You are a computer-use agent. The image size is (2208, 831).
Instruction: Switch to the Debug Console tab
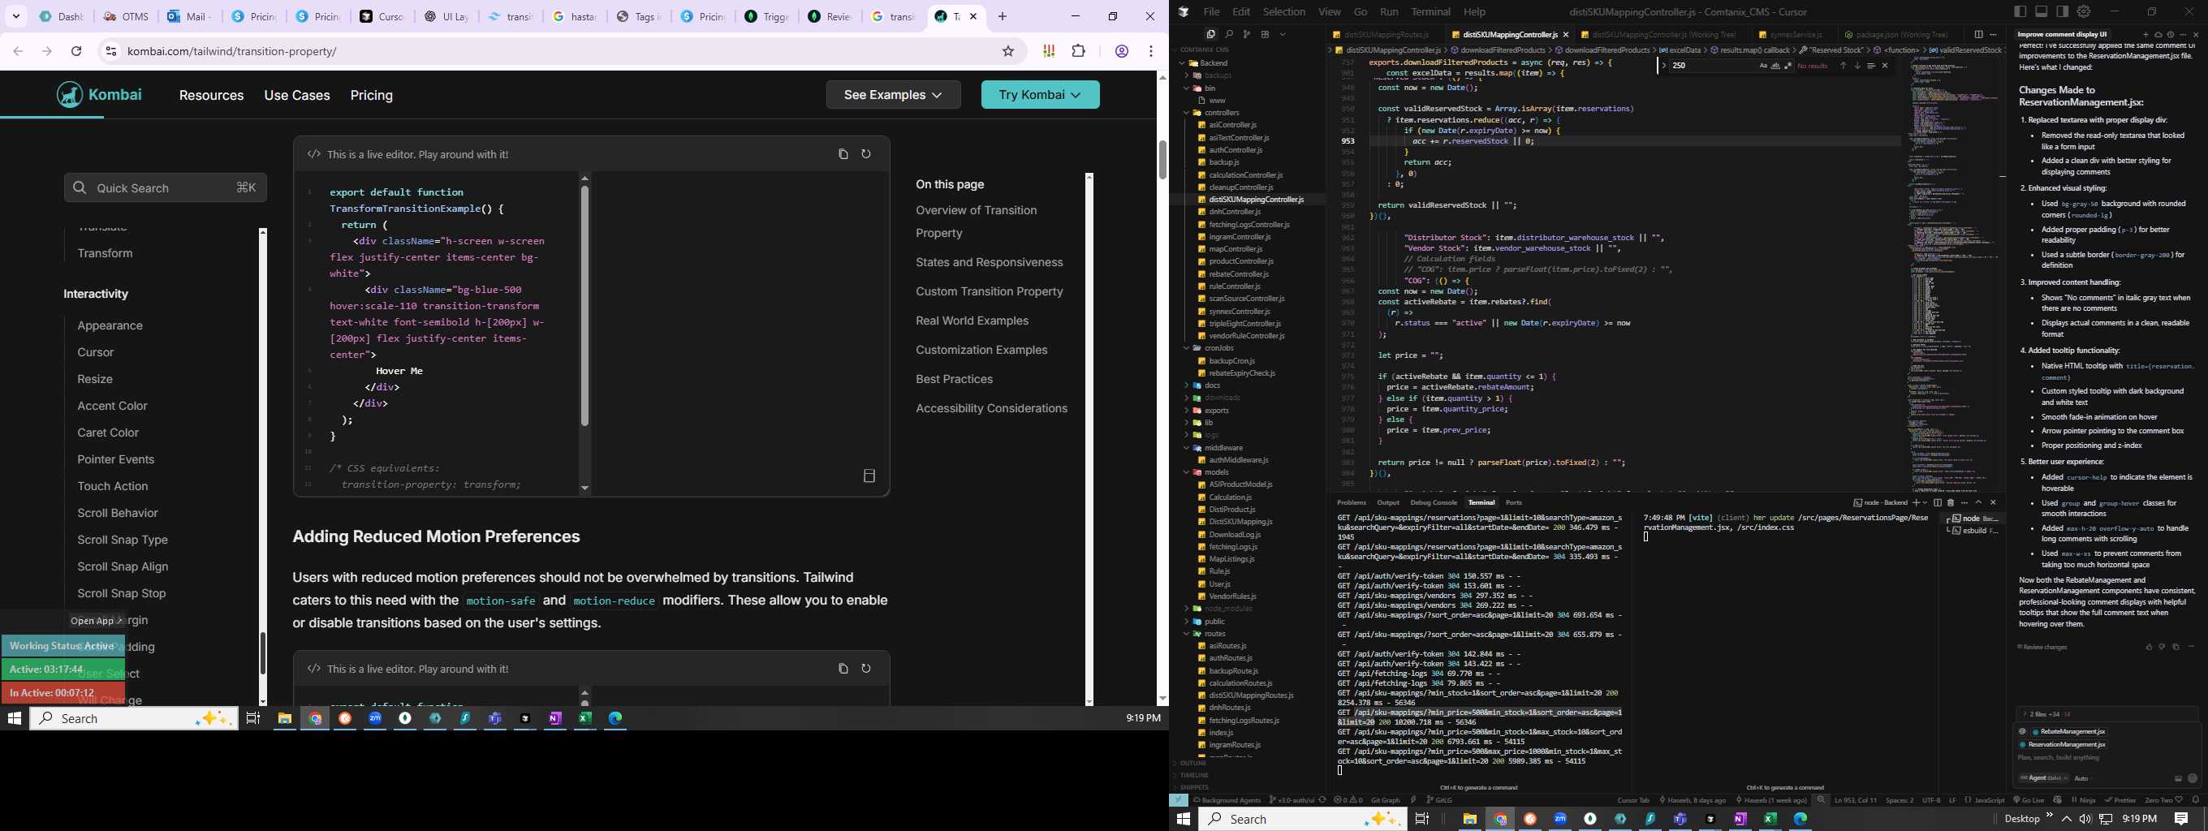(x=1433, y=503)
